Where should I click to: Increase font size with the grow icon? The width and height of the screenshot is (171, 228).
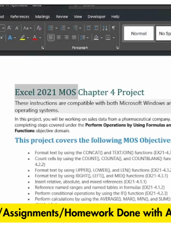tap(9, 28)
